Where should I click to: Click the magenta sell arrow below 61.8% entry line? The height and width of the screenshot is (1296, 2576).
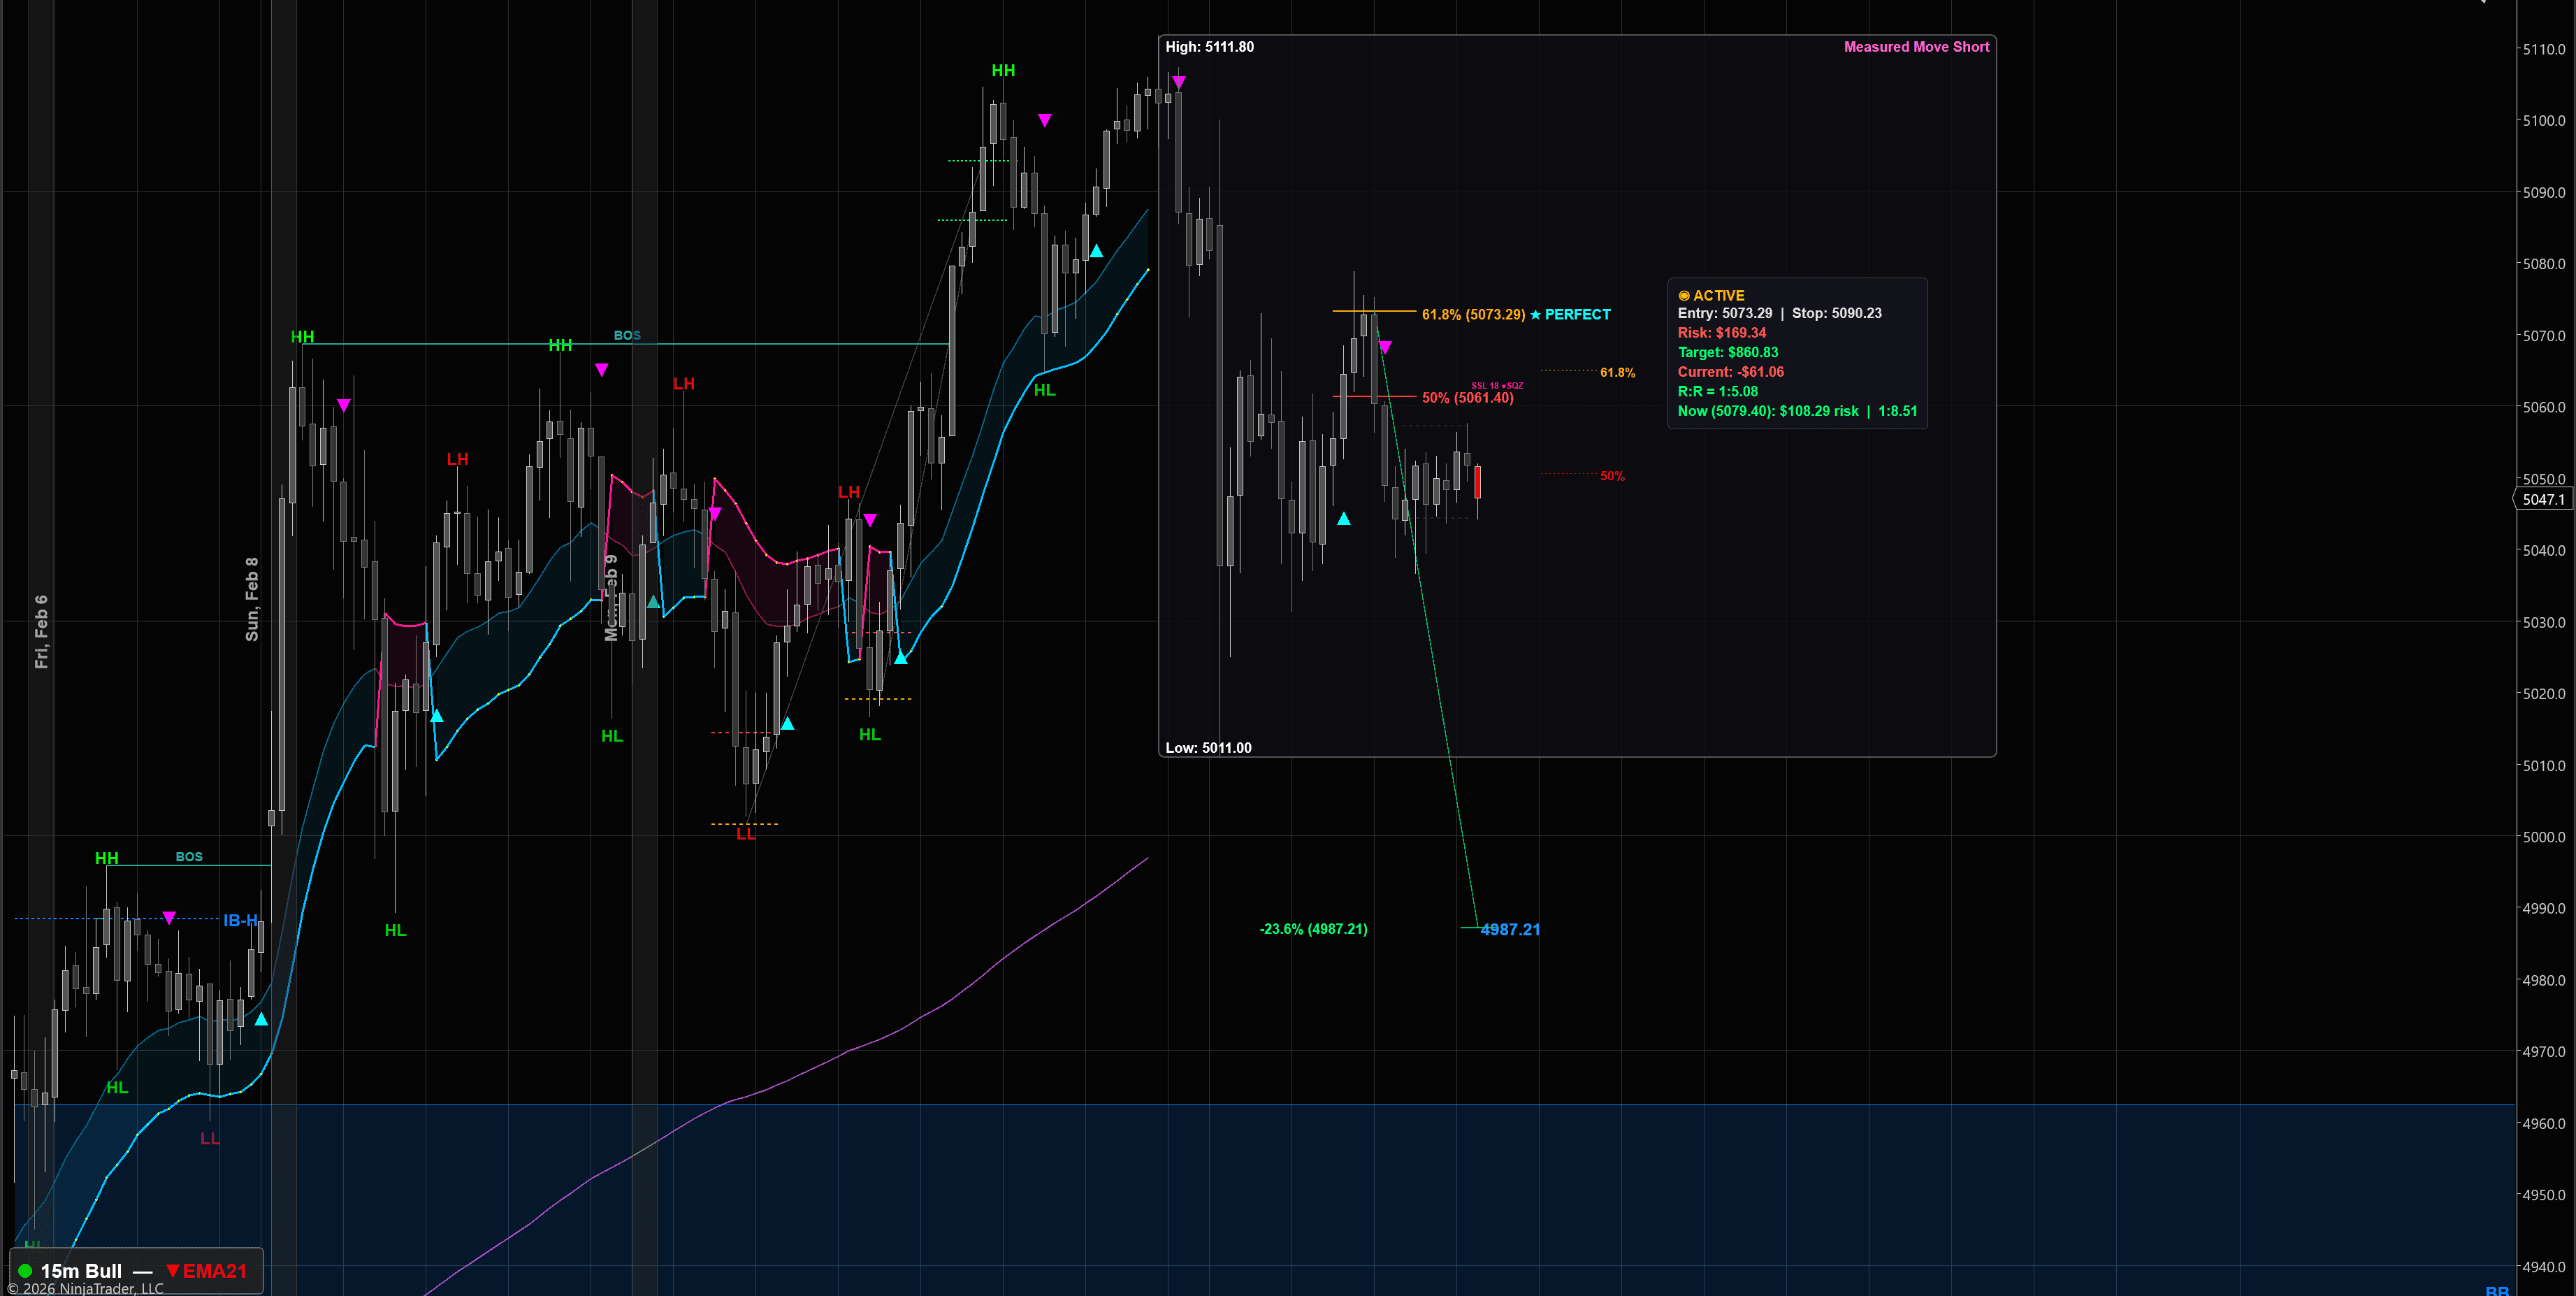pyautogui.click(x=1385, y=347)
